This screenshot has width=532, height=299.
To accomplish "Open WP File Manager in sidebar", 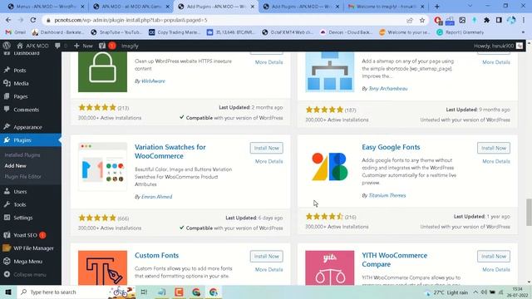I will (33, 248).
